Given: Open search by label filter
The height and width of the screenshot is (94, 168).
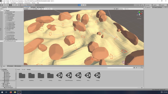Looking at the screenshot, I should click(136, 68).
